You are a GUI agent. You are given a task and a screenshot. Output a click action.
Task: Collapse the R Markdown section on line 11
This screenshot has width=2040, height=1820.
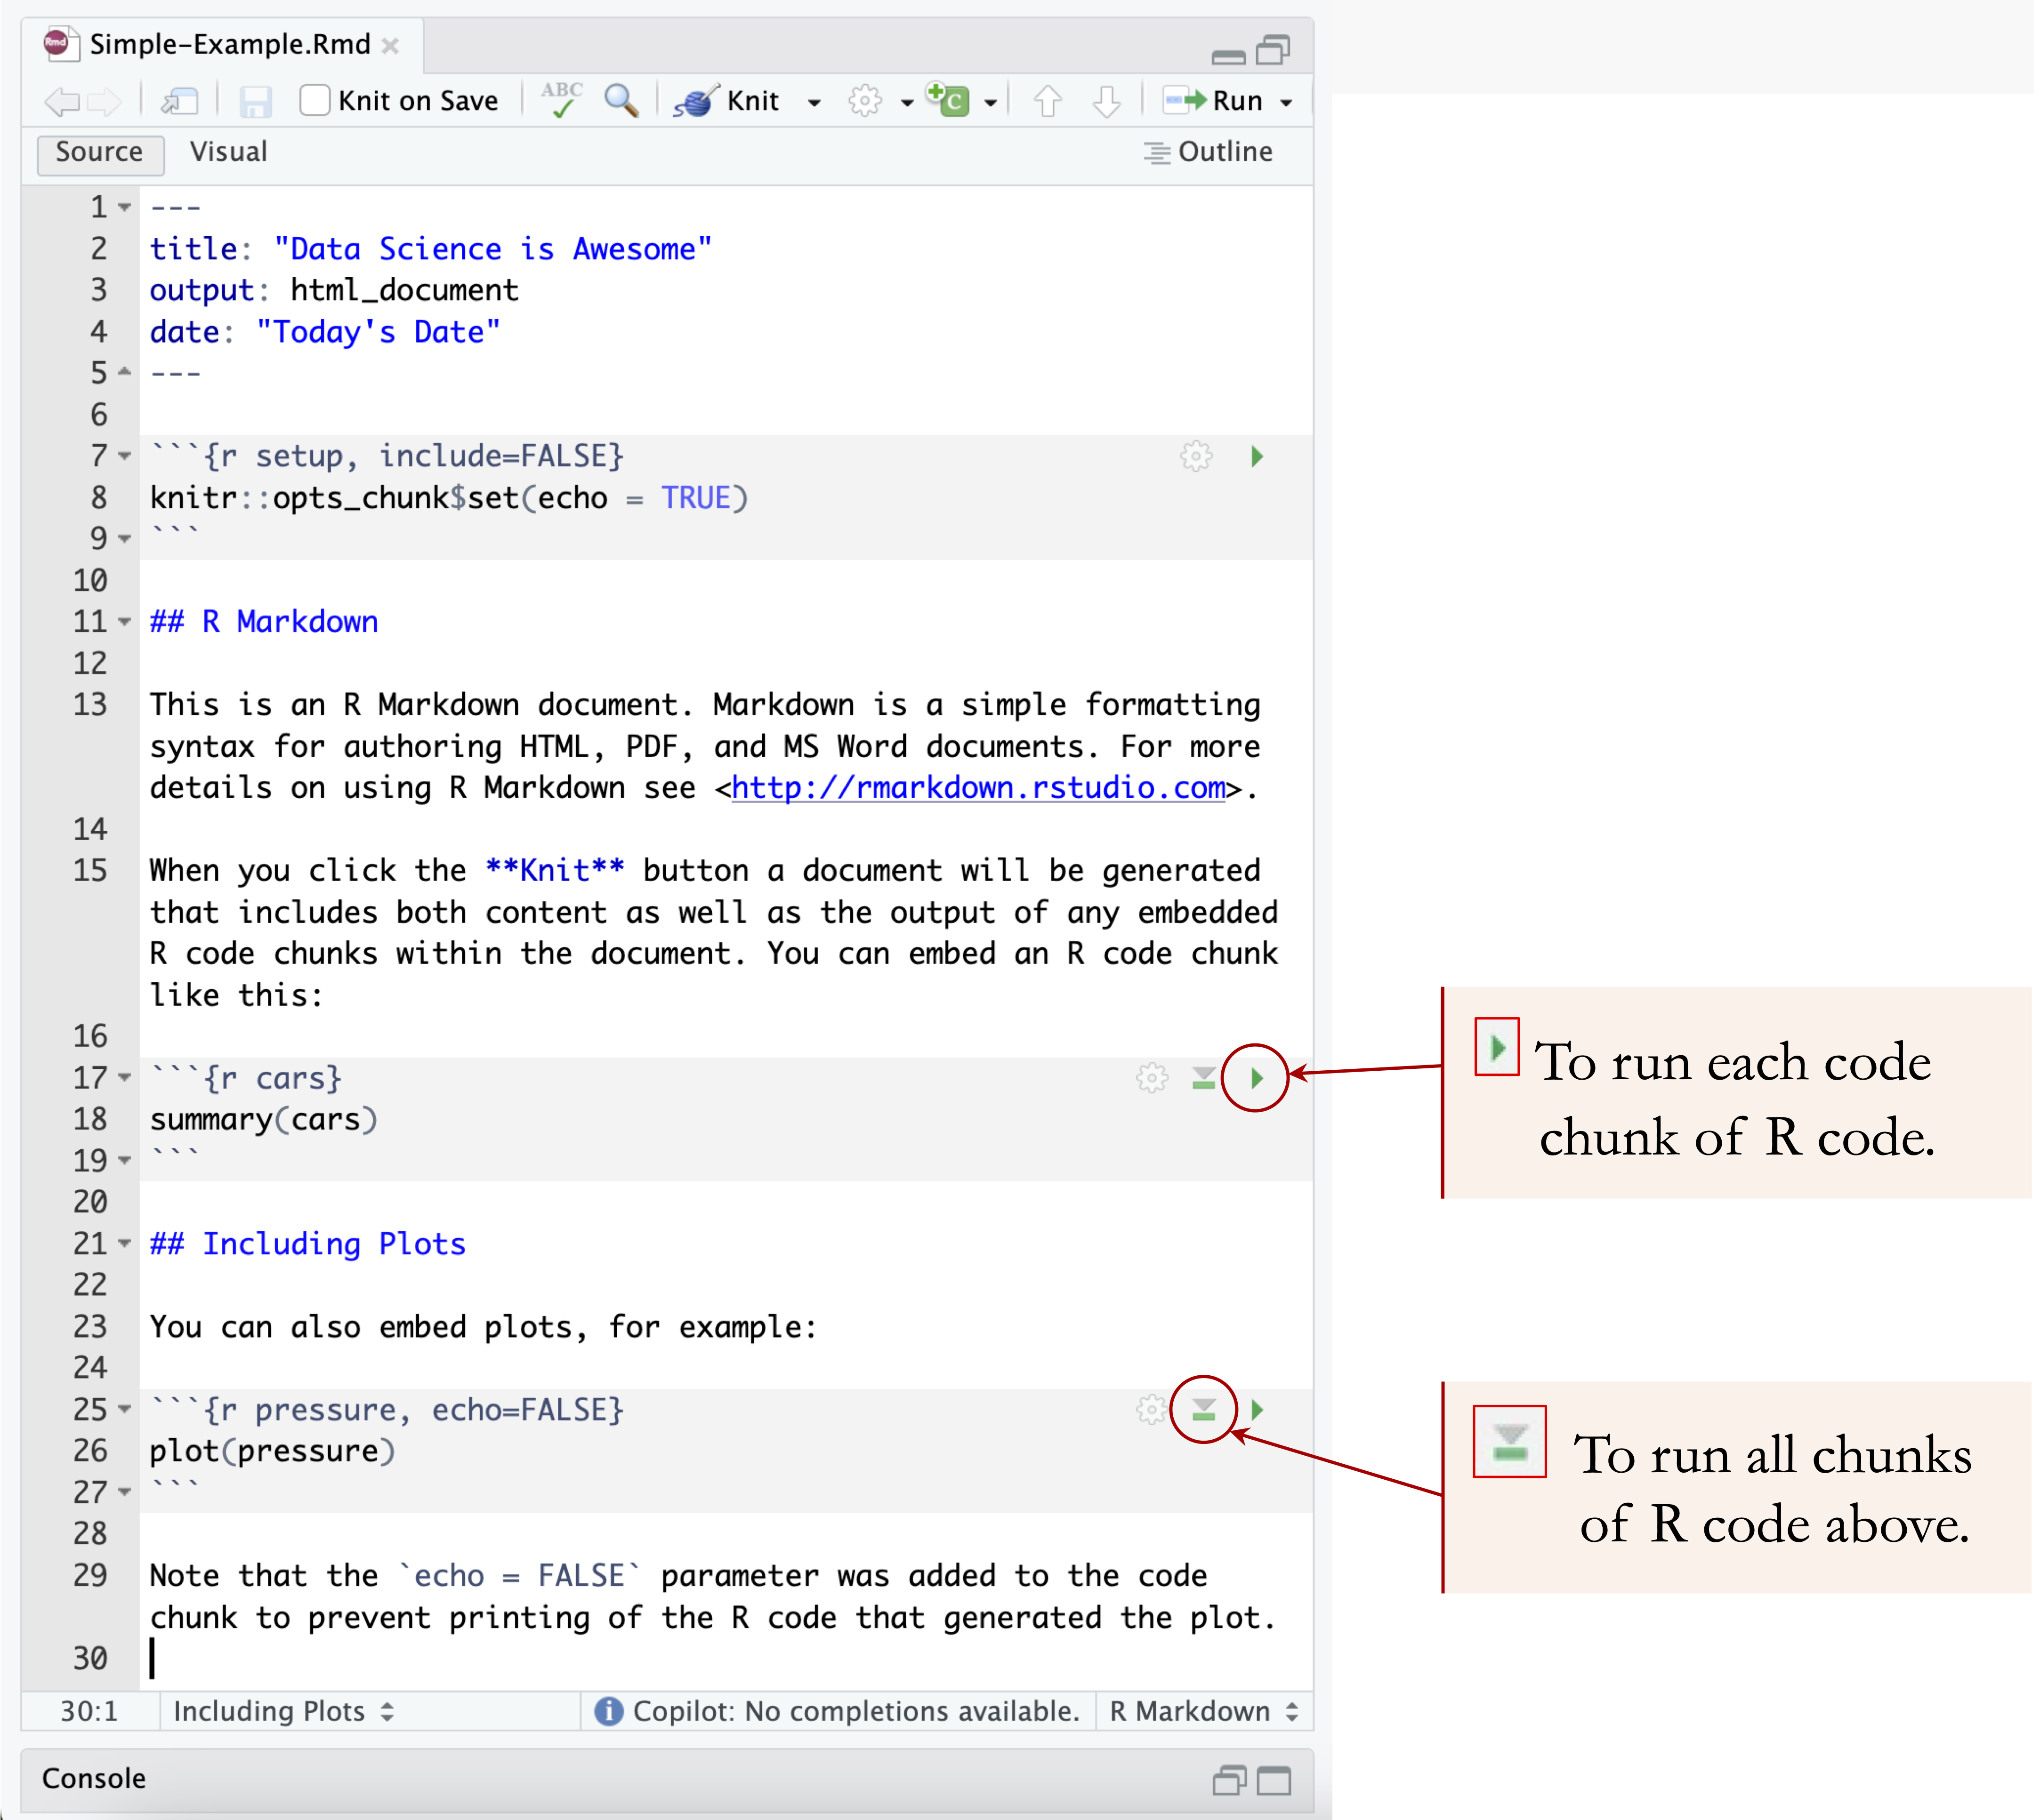125,623
